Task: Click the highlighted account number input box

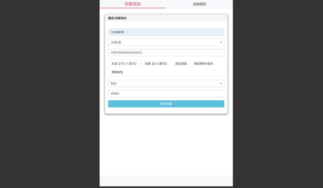Action: click(166, 32)
